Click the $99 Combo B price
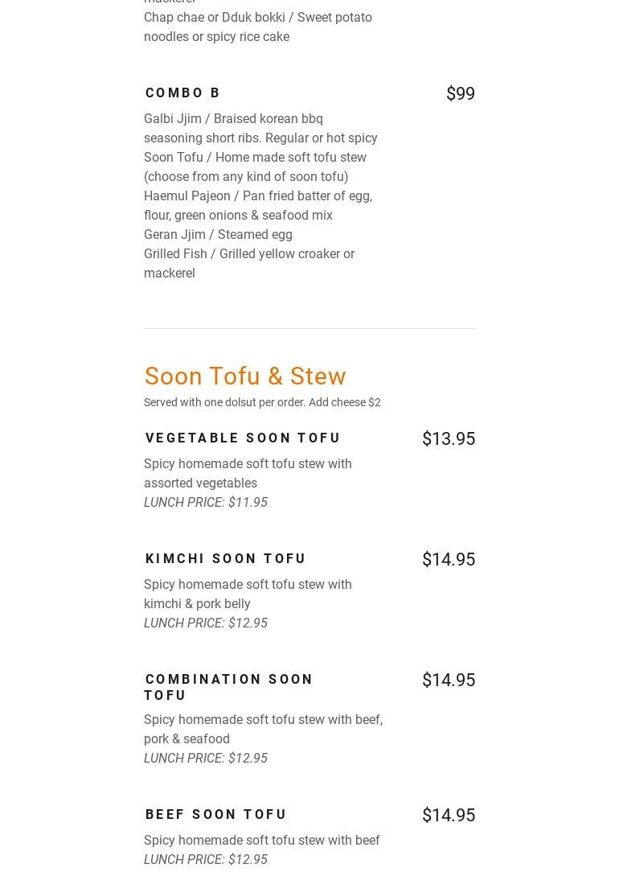619x872 pixels. pyautogui.click(x=460, y=93)
